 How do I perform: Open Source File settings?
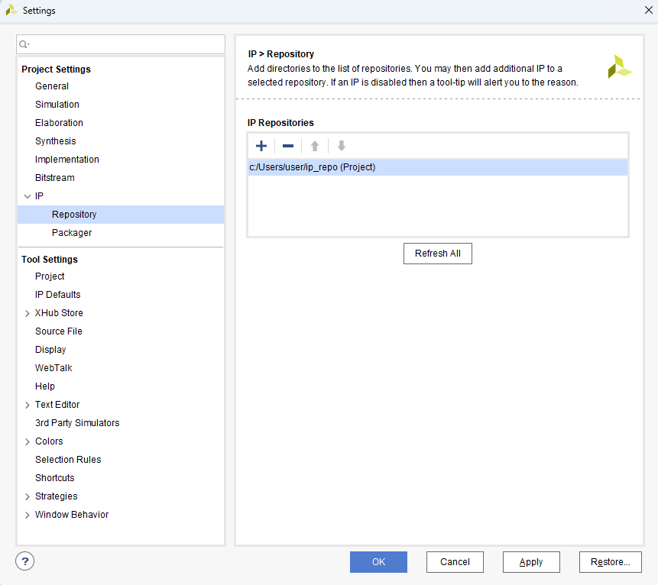click(x=58, y=331)
